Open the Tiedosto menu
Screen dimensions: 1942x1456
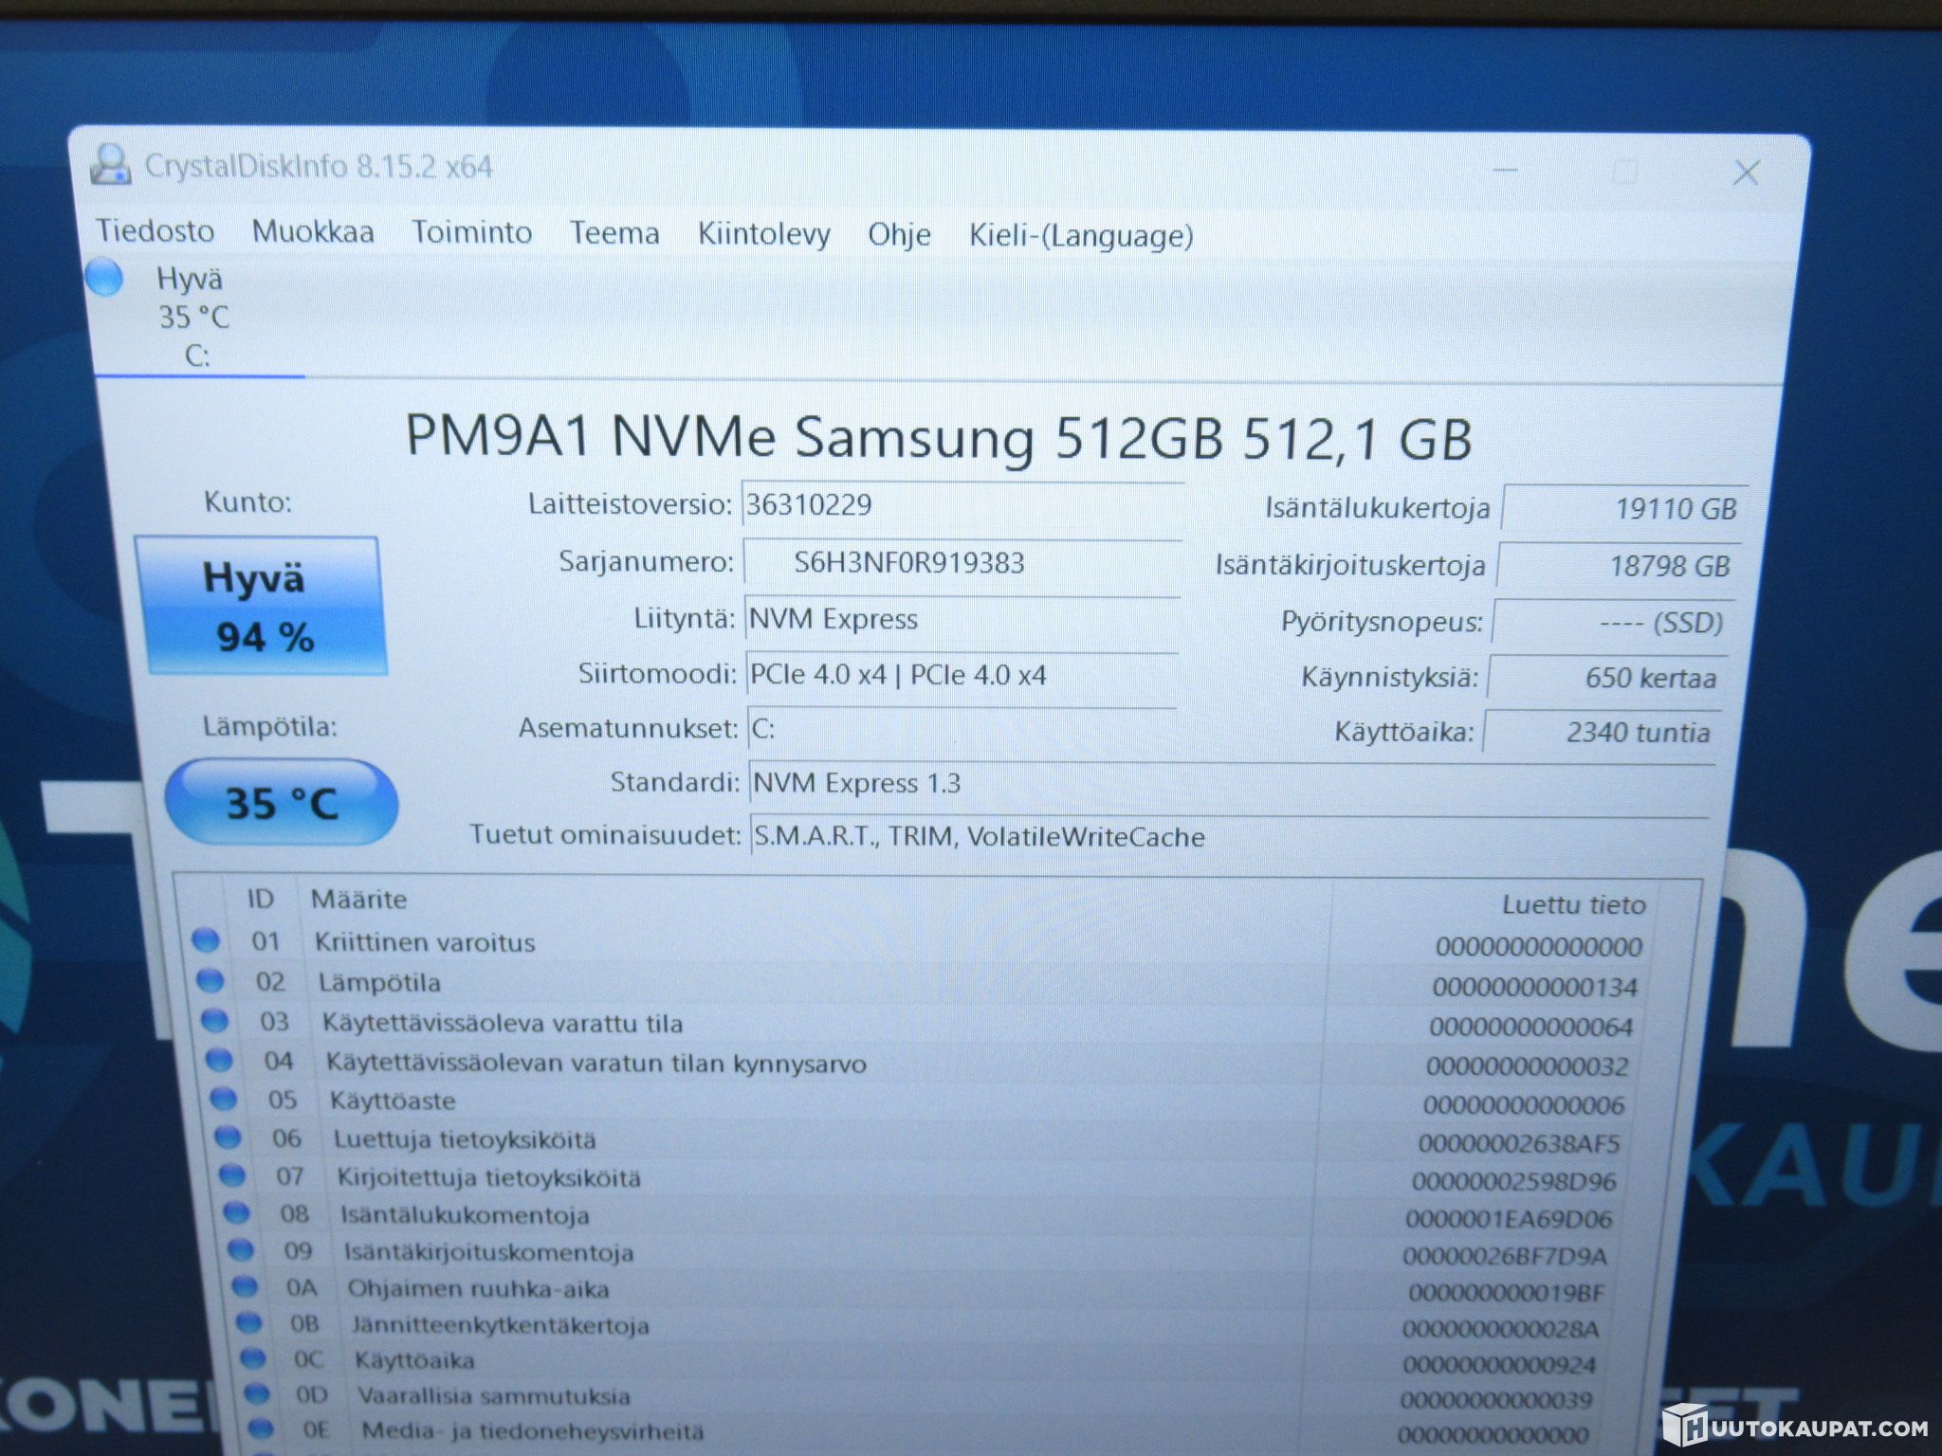tap(155, 230)
